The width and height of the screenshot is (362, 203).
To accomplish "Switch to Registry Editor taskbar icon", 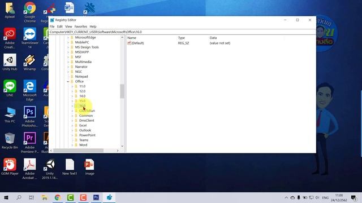I will (x=109, y=197).
